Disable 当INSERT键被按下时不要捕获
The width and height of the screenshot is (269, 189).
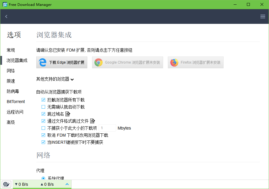[x=43, y=142]
